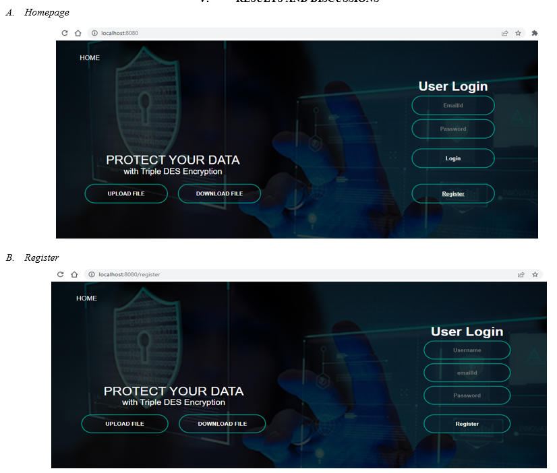557x473 pixels.
Task: Share the localhost:8080 homepage
Action: click(x=504, y=34)
